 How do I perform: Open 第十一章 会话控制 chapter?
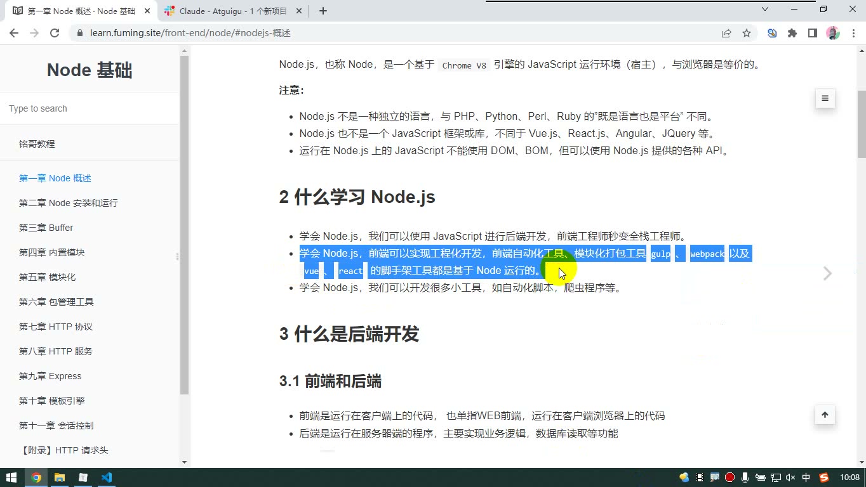pyautogui.click(x=56, y=425)
